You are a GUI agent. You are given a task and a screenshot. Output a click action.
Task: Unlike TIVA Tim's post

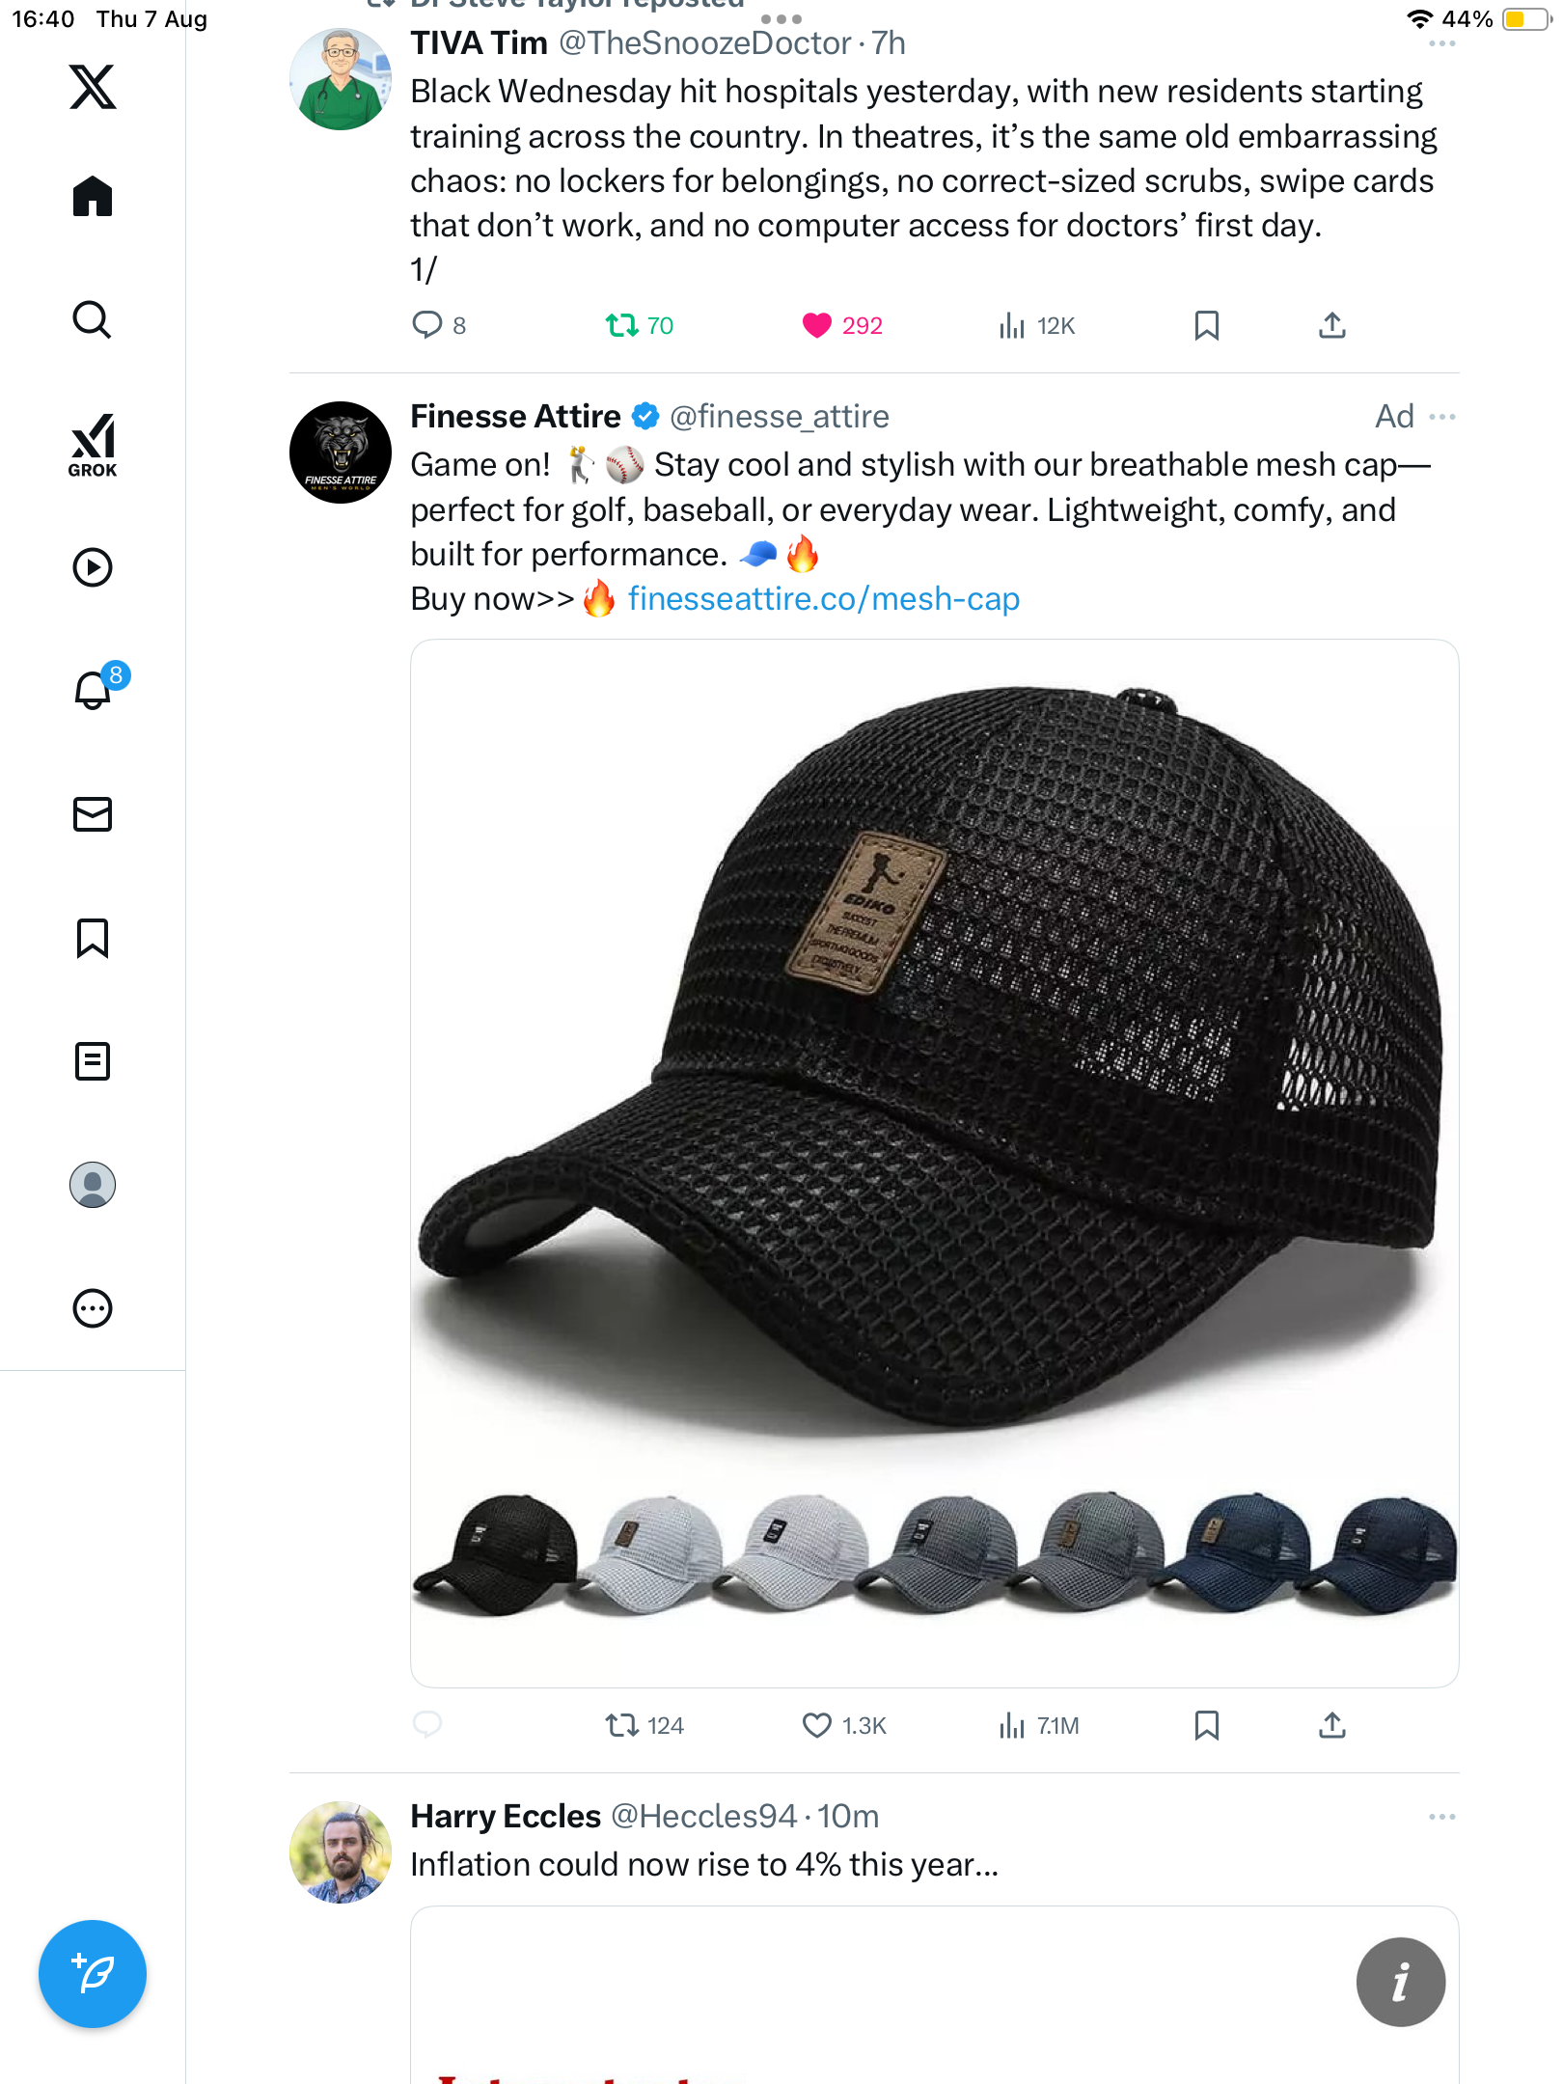[816, 326]
